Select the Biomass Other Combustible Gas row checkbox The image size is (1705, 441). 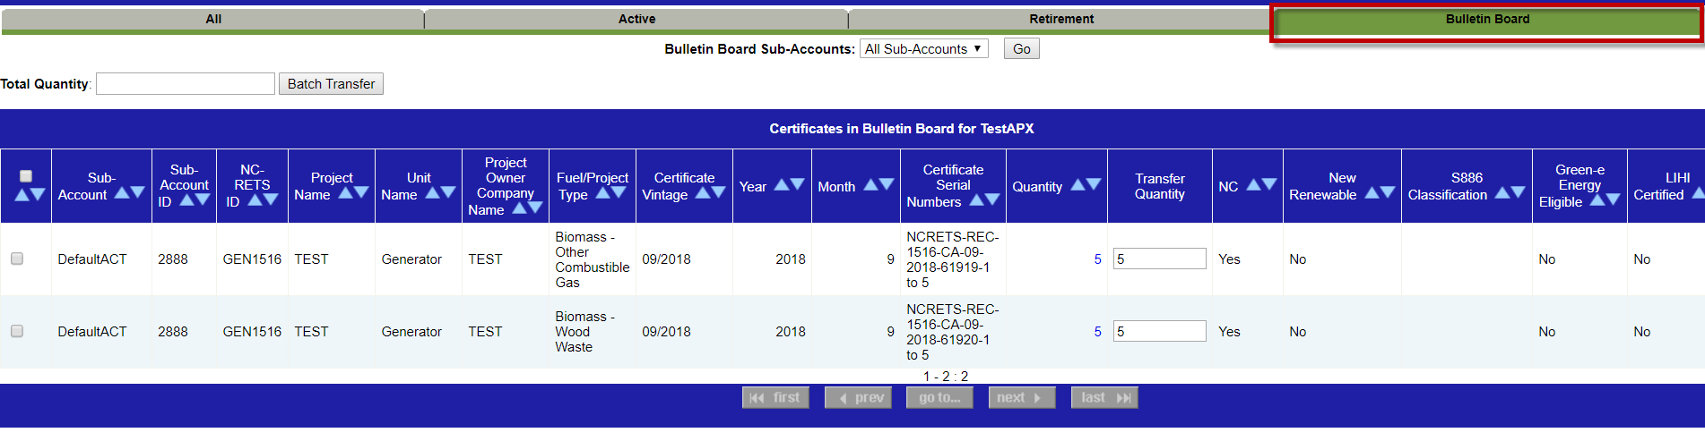pyautogui.click(x=17, y=259)
